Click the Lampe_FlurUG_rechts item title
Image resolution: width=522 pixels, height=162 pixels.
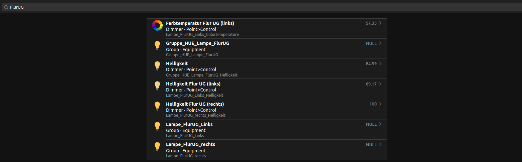190,145
